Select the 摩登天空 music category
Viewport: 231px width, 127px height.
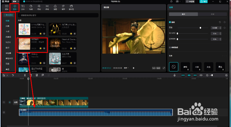9,58
